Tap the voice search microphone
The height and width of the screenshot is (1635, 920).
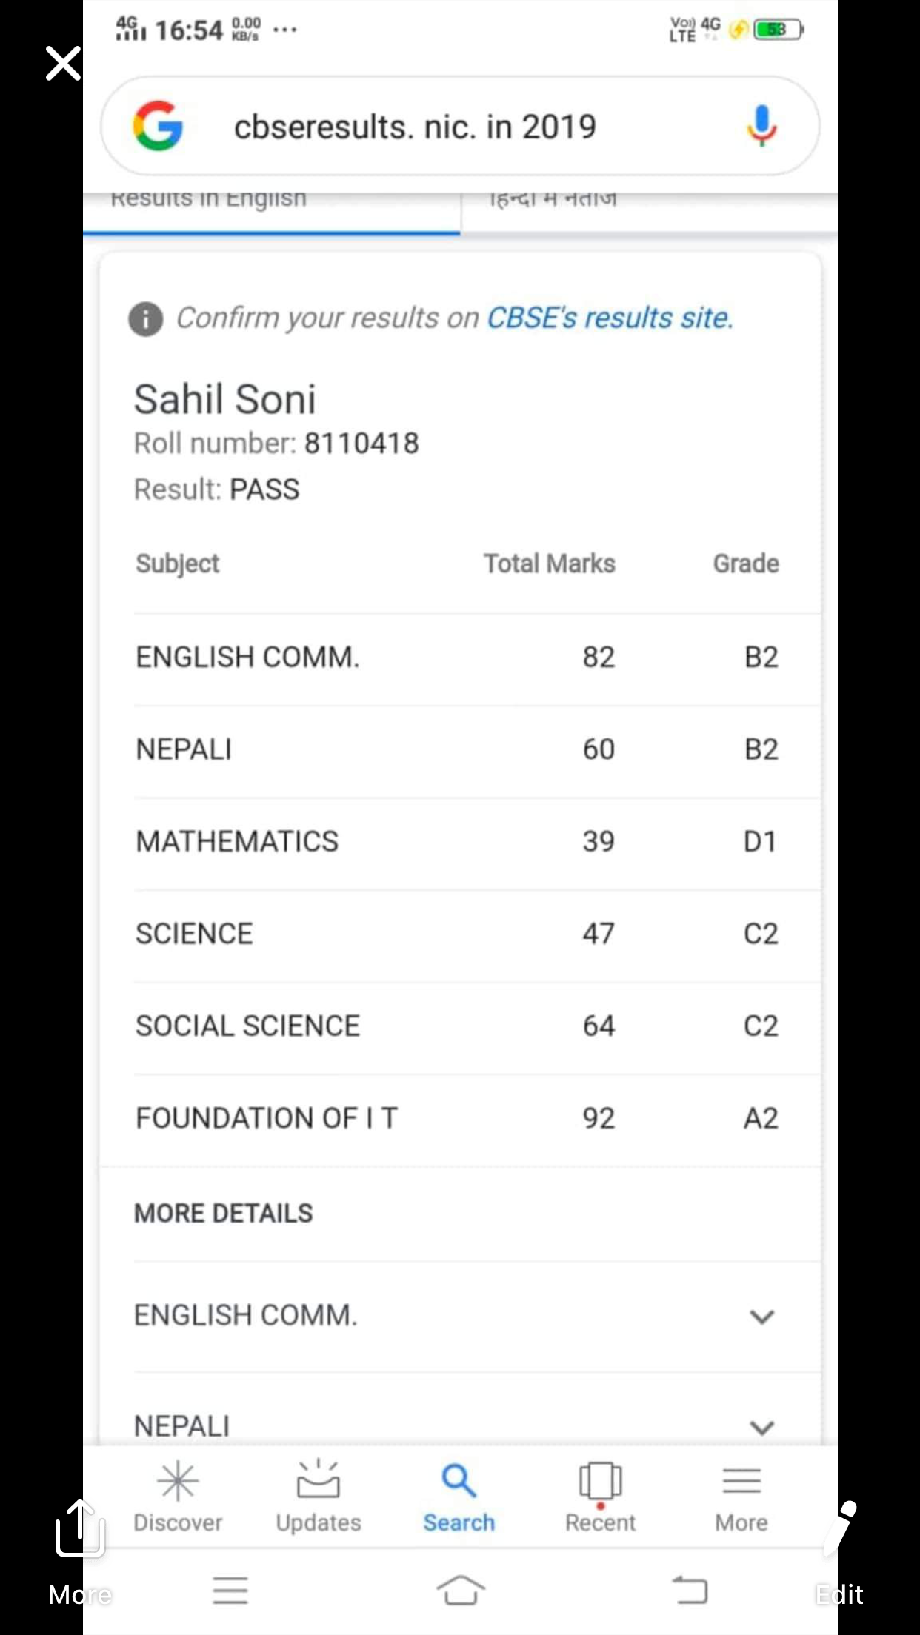click(761, 126)
